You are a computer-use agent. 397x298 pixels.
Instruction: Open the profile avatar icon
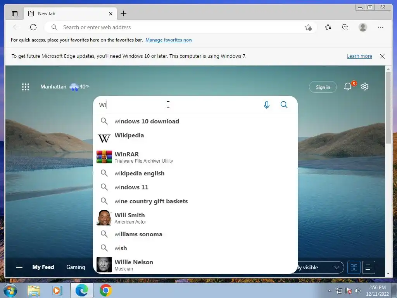363,27
